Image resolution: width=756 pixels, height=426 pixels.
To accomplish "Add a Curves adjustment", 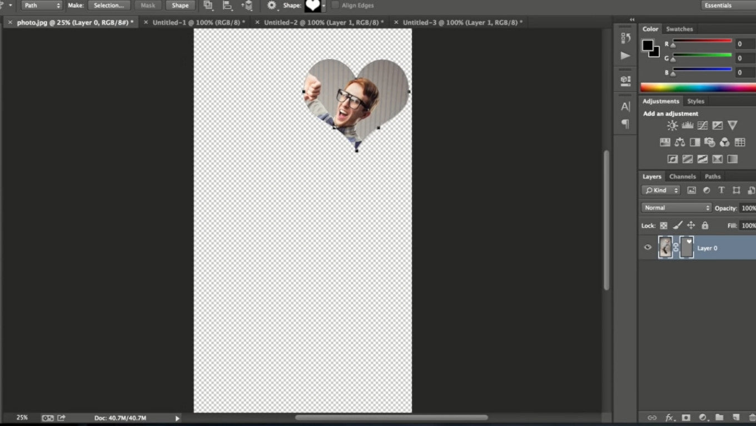I will coord(703,126).
